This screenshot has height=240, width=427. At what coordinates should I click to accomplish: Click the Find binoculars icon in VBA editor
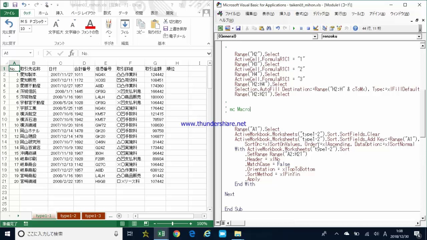[269, 28]
